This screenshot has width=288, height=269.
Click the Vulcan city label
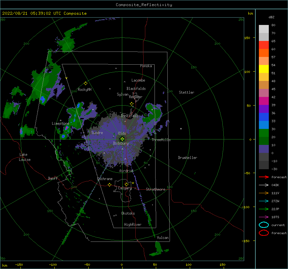163,238
